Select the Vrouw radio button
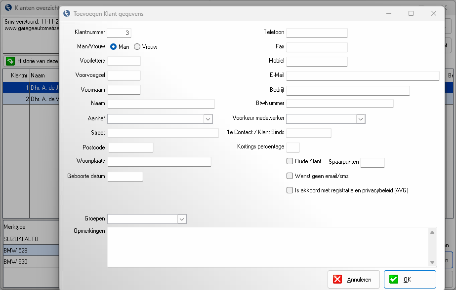 (x=137, y=47)
